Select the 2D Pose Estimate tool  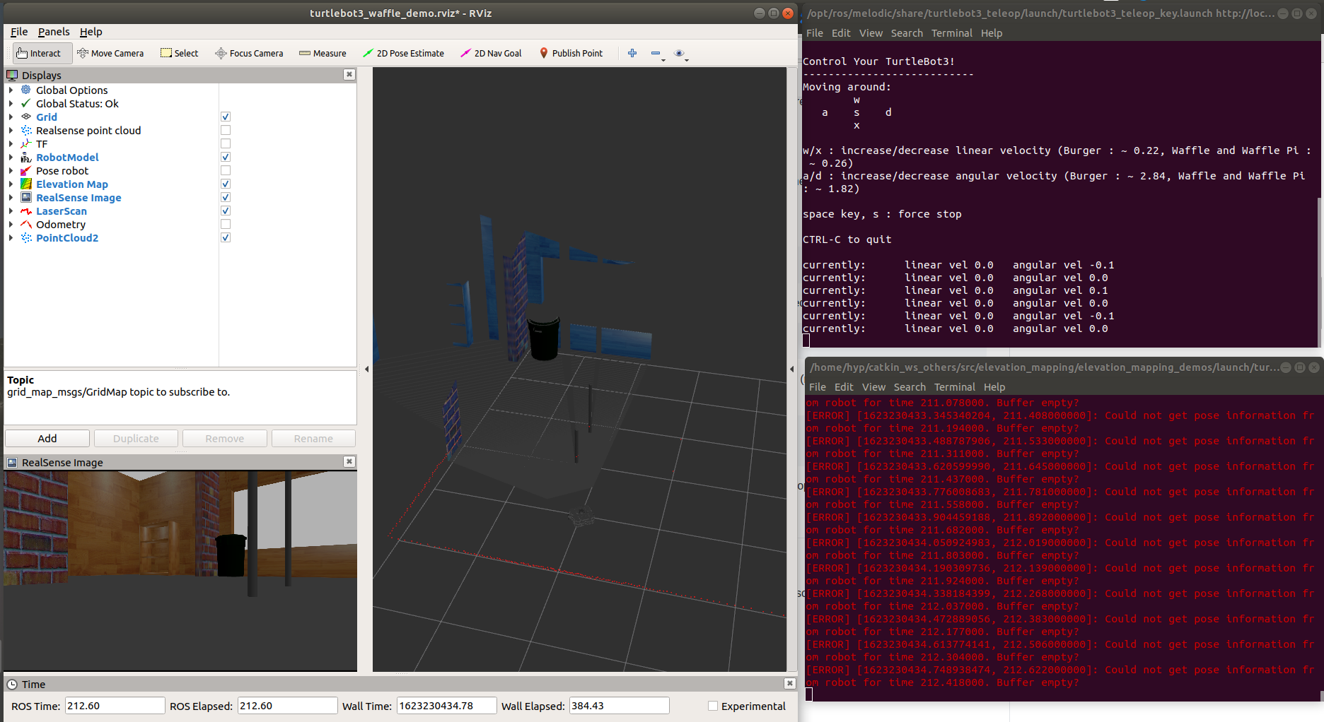[x=403, y=53]
